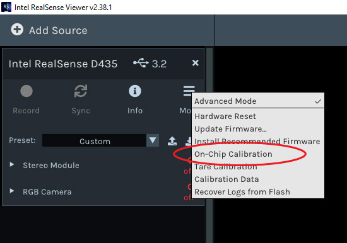Close the Intel RealSense D435 device panel
Viewport: 347px width, 243px height.
(195, 63)
